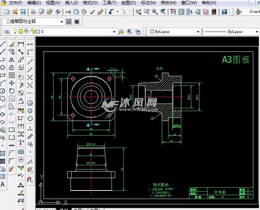
Task: Click the layer 0 color swatch
Action: [37, 32]
